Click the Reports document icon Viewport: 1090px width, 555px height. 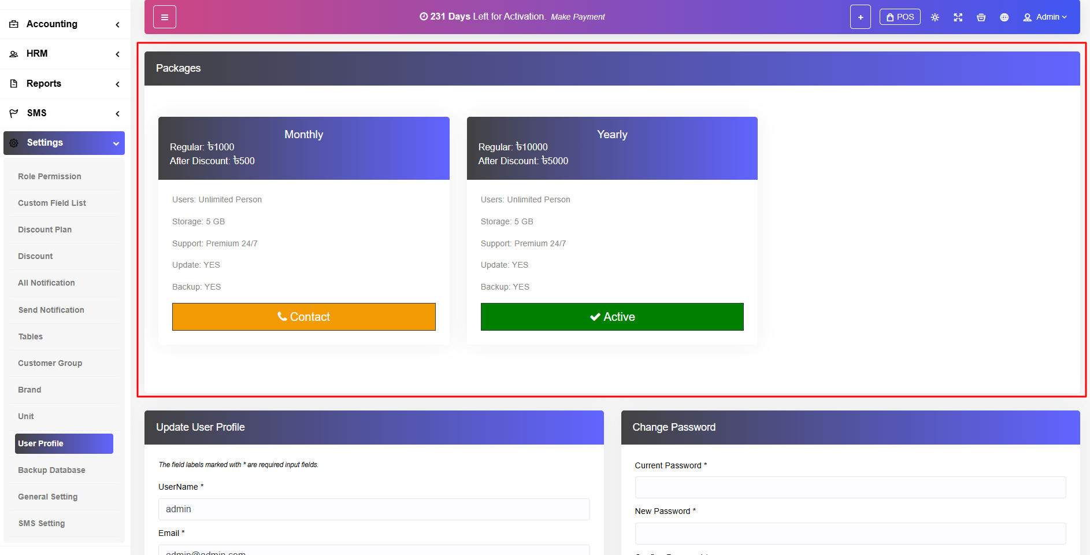click(14, 84)
